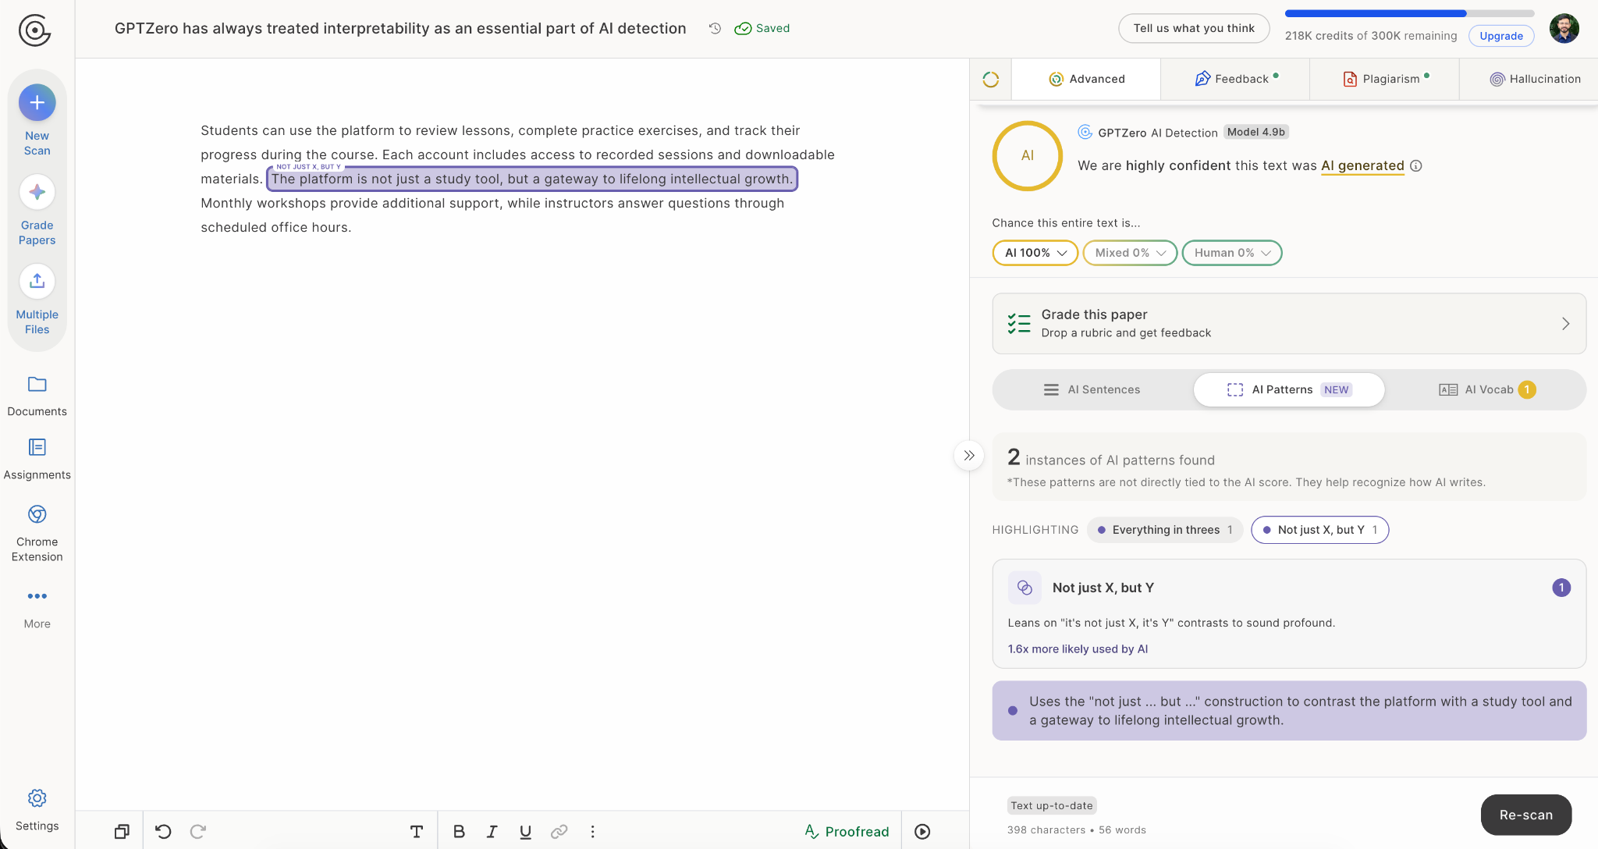Insert a link with chain icon
The height and width of the screenshot is (849, 1598).
[x=559, y=832]
